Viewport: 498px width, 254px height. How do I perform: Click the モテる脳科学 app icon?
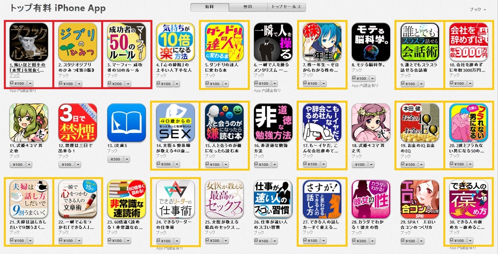[371, 42]
